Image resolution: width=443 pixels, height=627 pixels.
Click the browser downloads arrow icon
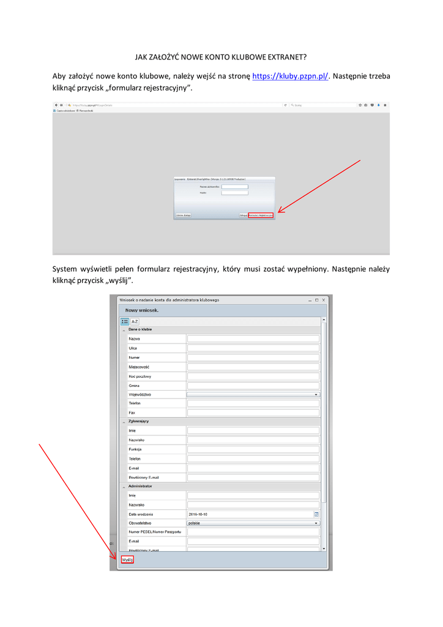point(379,105)
